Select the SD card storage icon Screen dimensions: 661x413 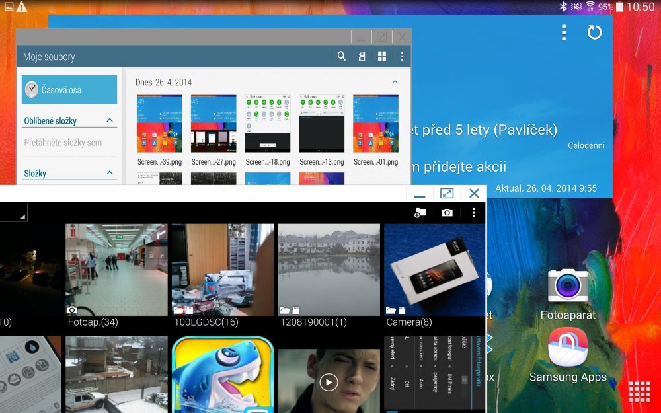362,56
